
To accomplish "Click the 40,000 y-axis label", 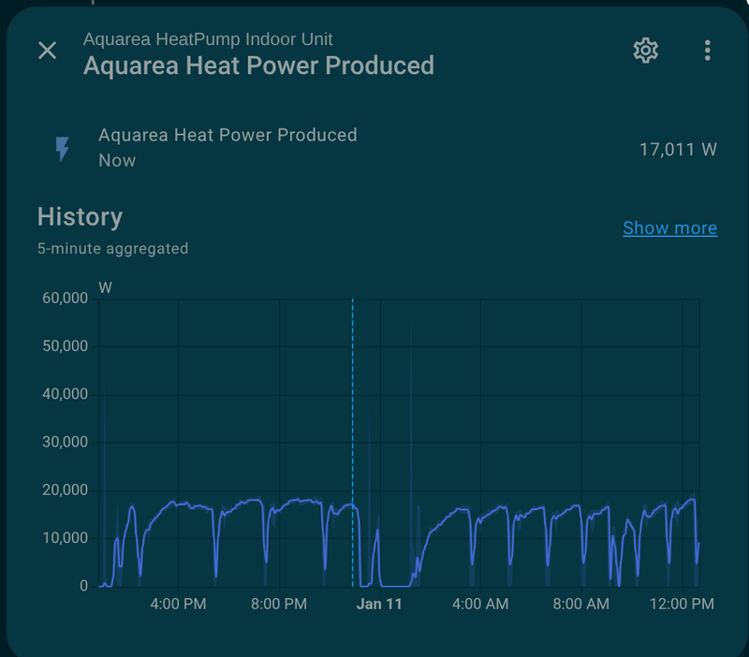I will 65,394.
